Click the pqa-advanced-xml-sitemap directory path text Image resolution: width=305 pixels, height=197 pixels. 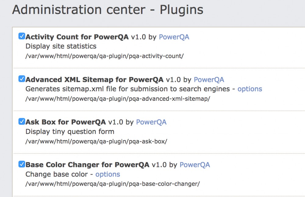[x=118, y=99]
